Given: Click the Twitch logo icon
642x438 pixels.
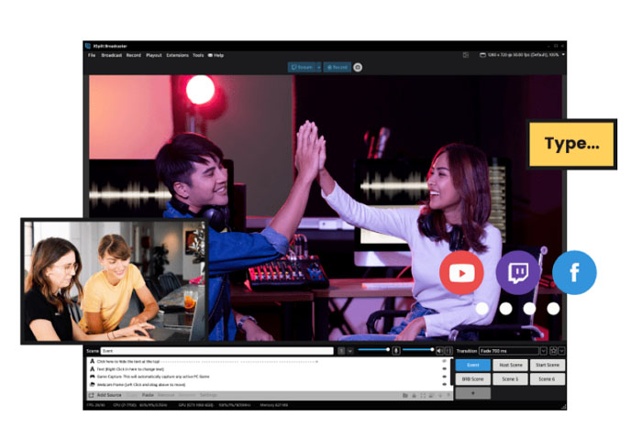Looking at the screenshot, I should (x=518, y=273).
